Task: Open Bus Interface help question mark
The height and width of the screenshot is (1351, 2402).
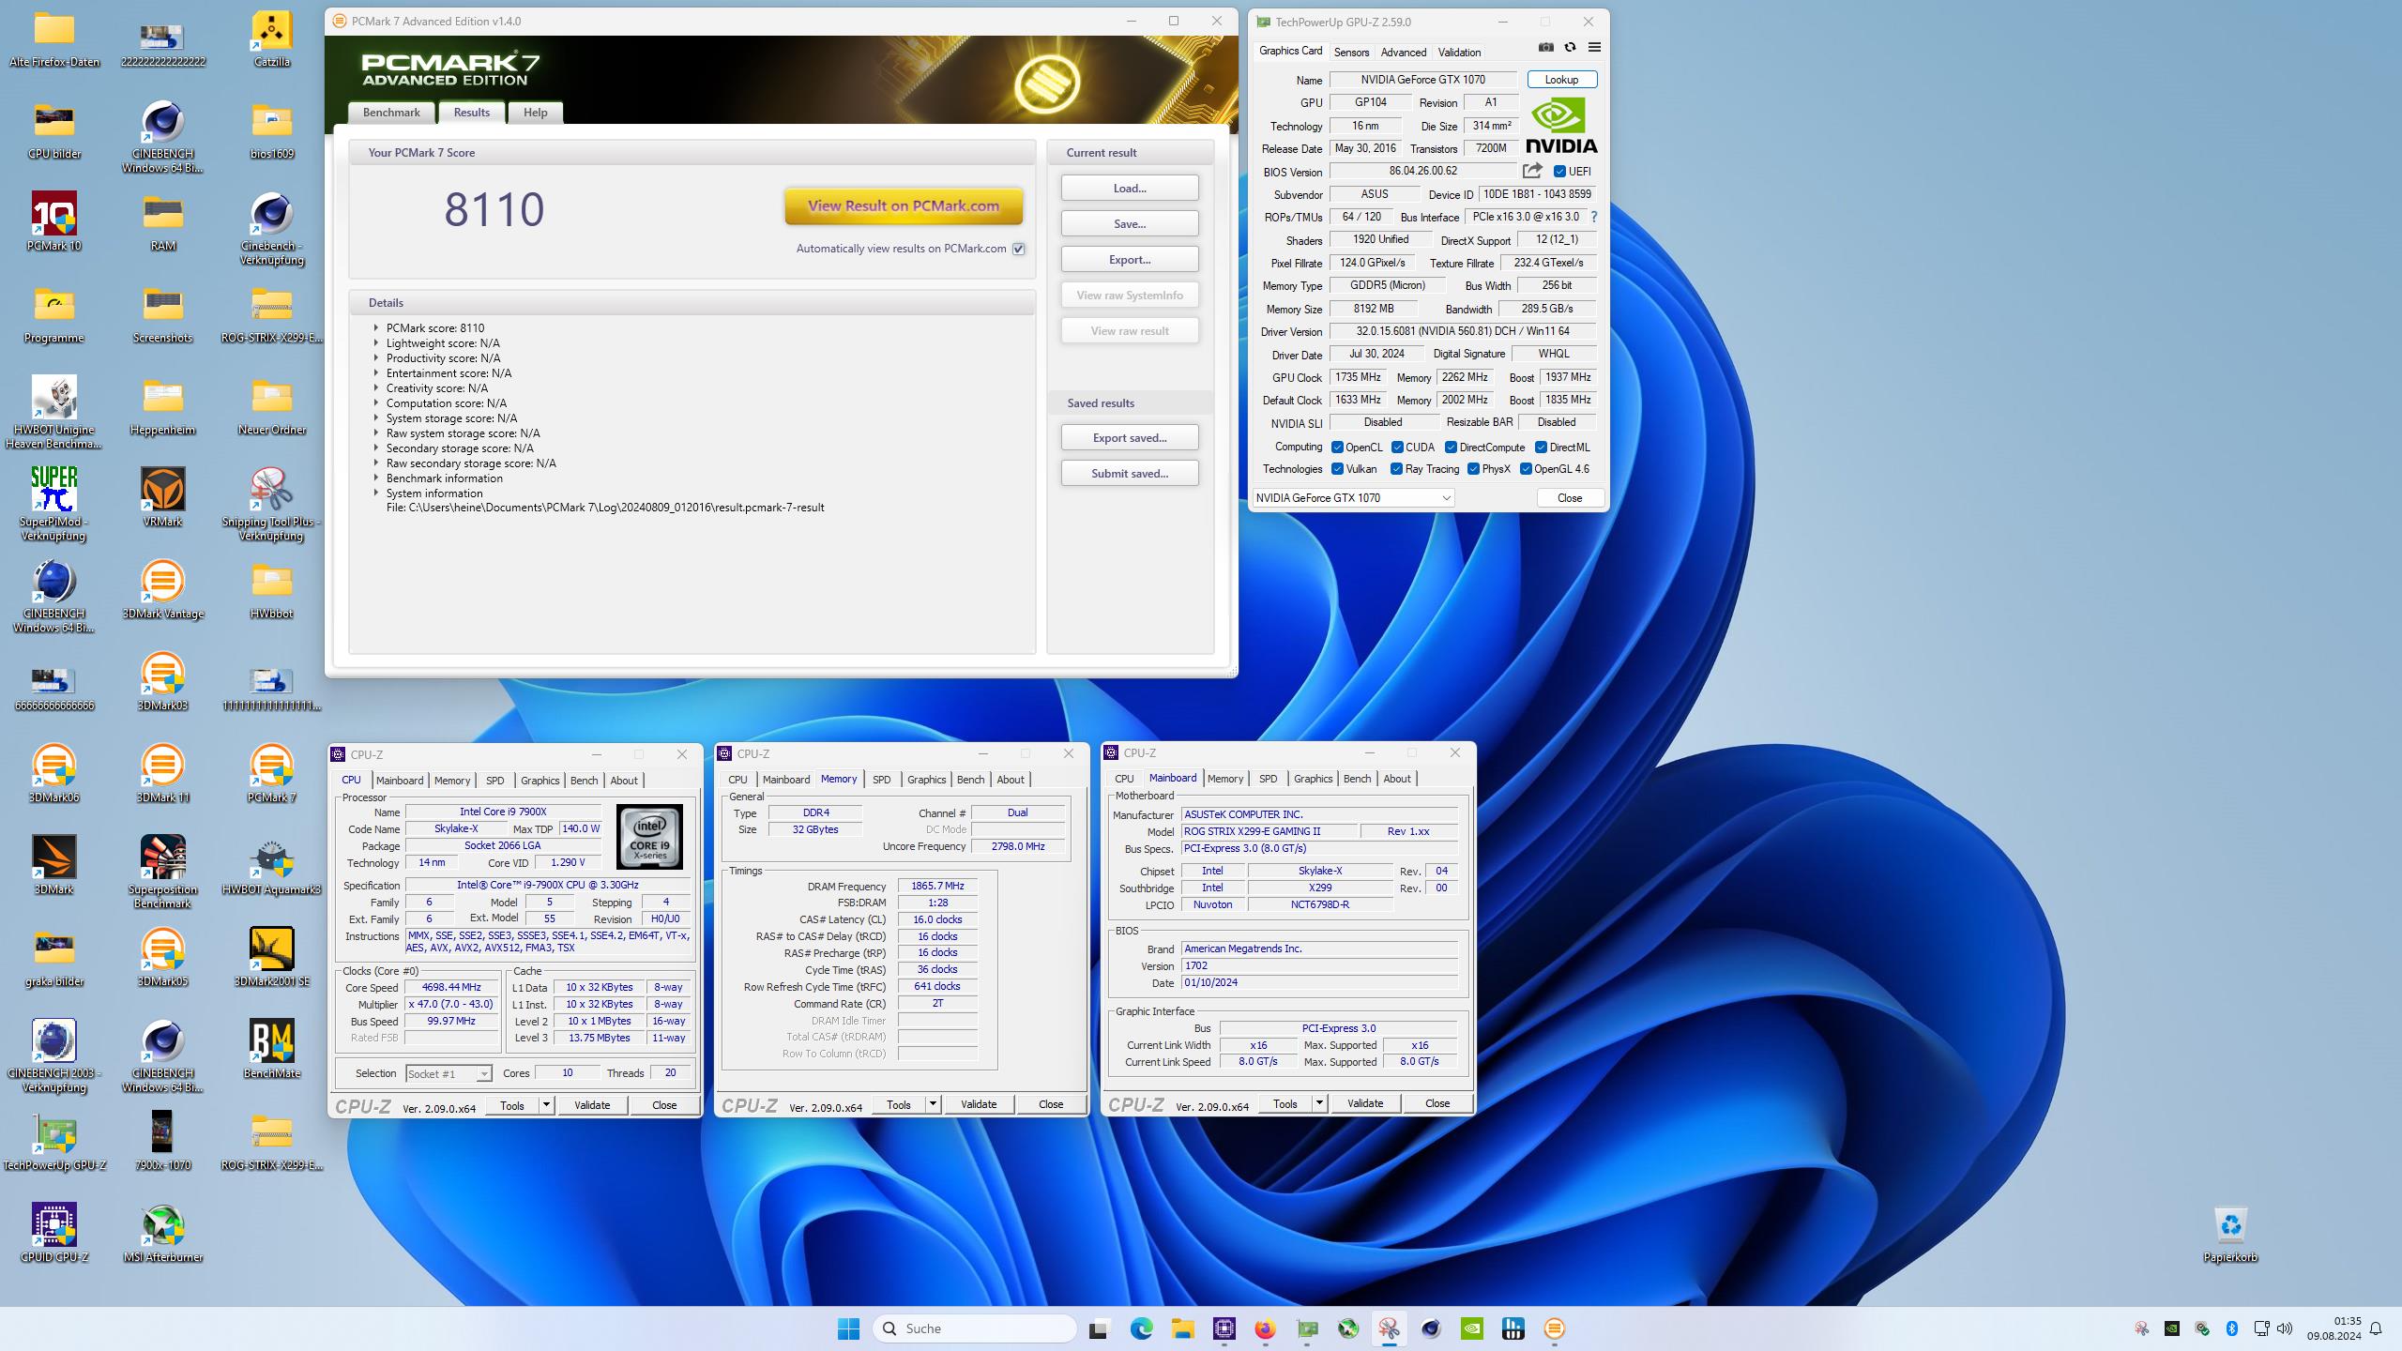Action: pos(1593,217)
